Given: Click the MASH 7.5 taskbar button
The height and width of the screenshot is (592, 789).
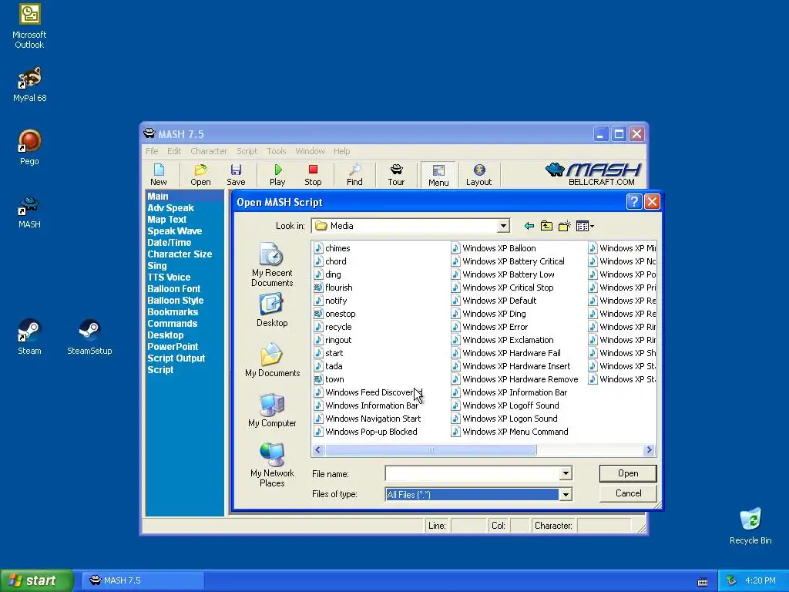Looking at the screenshot, I should 143,580.
